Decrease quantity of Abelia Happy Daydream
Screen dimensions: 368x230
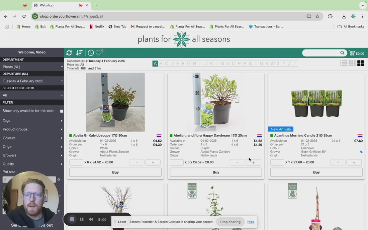(x=237, y=162)
